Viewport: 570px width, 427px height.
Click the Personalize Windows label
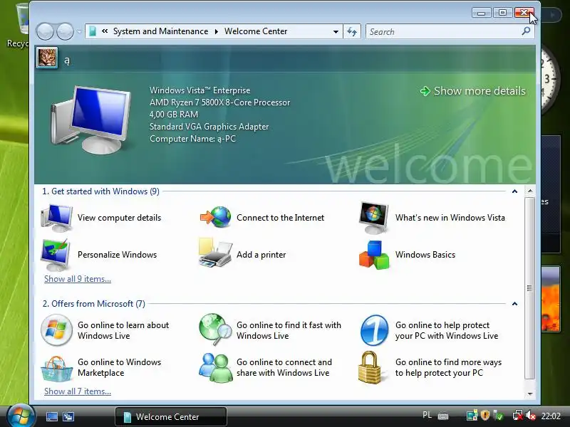click(117, 255)
